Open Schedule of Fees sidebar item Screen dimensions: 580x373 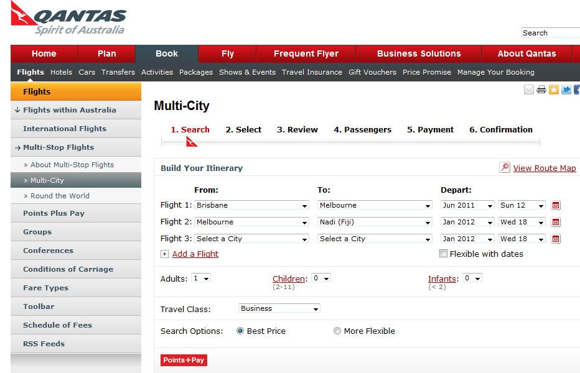point(76,325)
